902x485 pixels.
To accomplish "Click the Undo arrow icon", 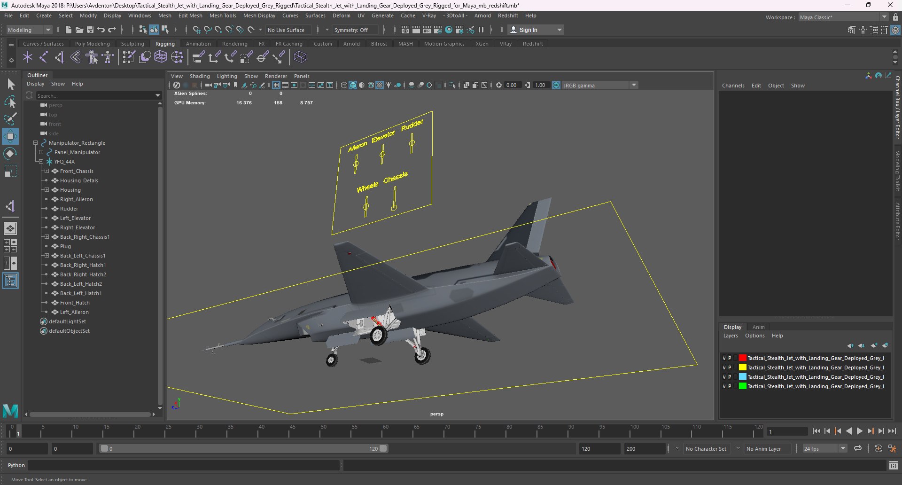I will point(101,30).
